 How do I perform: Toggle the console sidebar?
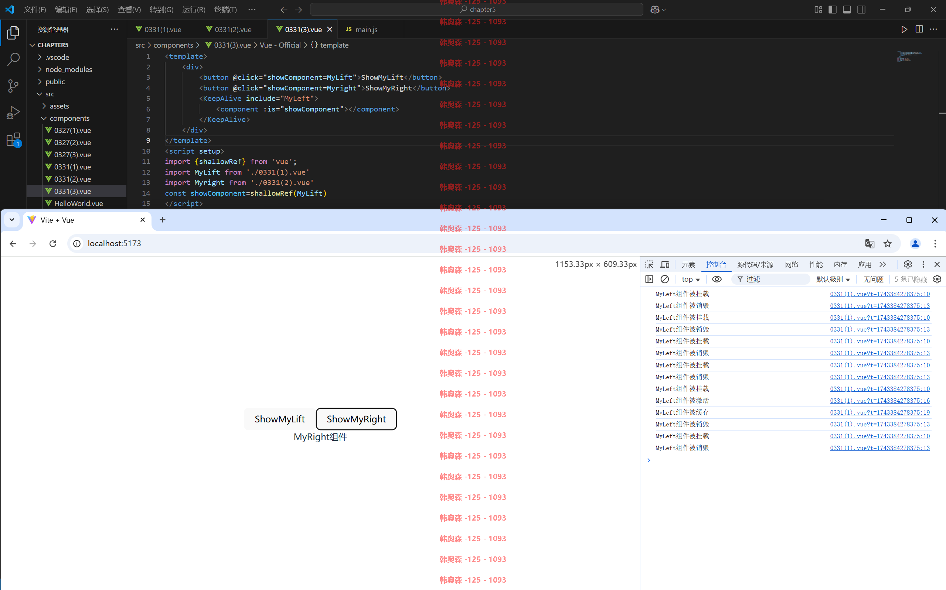tap(649, 279)
